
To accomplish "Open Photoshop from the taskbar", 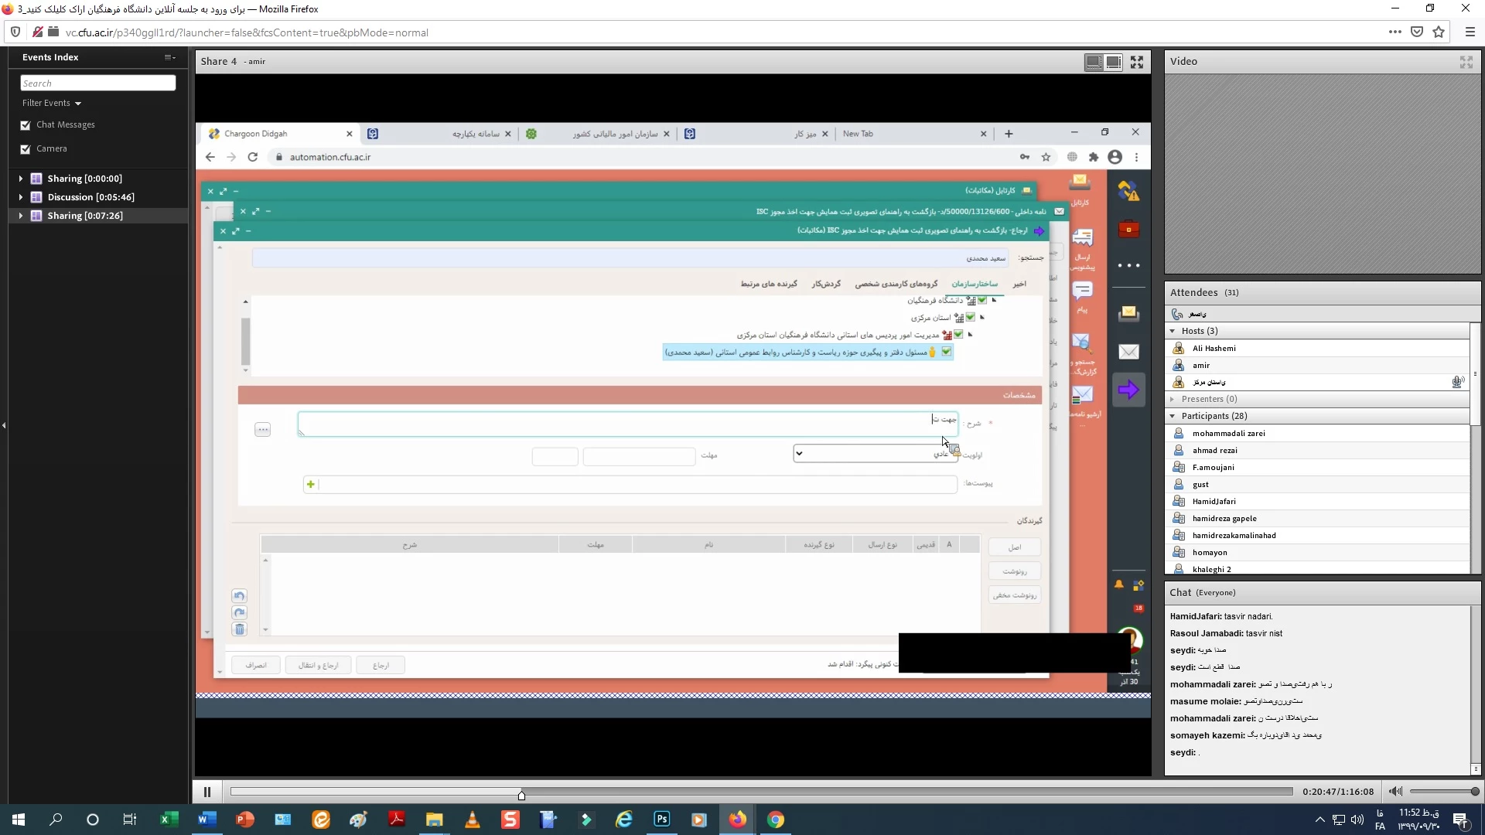I will (x=662, y=820).
